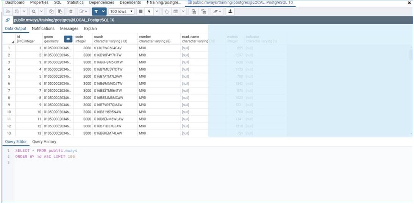Click the Paste rows icon
Image resolution: width=414 pixels, height=204 pixels.
pyautogui.click(x=60, y=11)
